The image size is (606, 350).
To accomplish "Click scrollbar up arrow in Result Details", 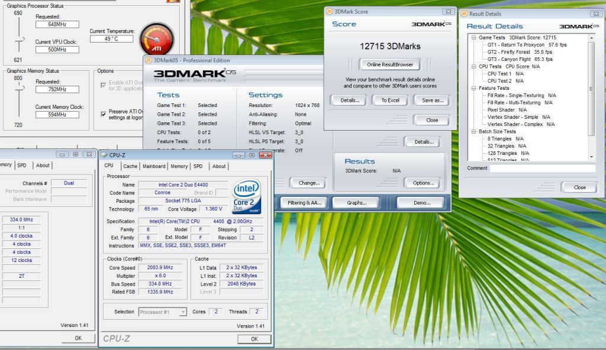I will click(x=591, y=38).
